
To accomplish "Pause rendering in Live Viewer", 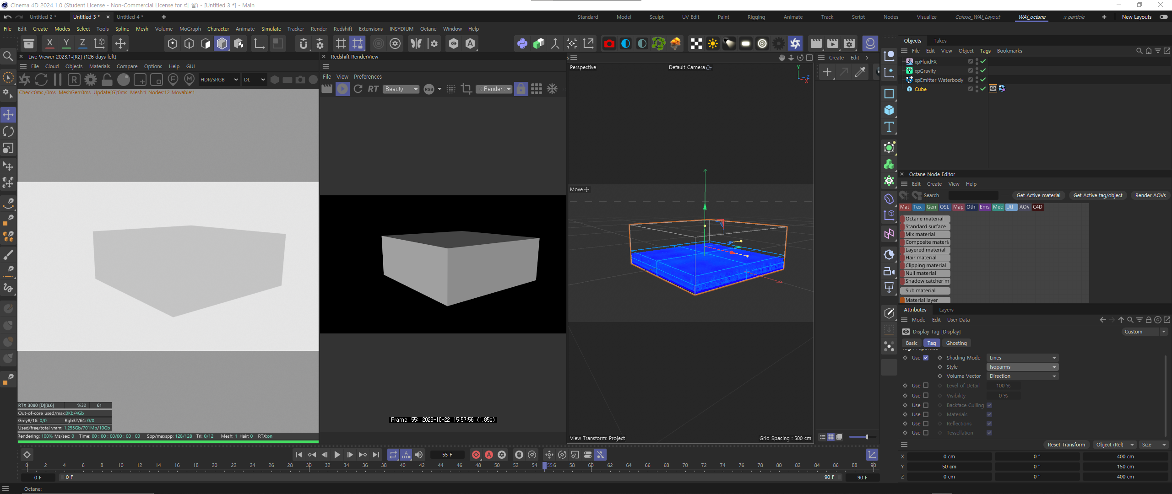I will 58,80.
